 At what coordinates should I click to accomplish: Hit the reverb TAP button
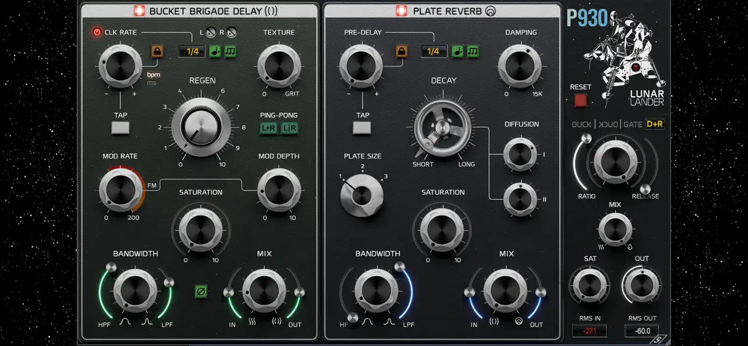(x=363, y=128)
